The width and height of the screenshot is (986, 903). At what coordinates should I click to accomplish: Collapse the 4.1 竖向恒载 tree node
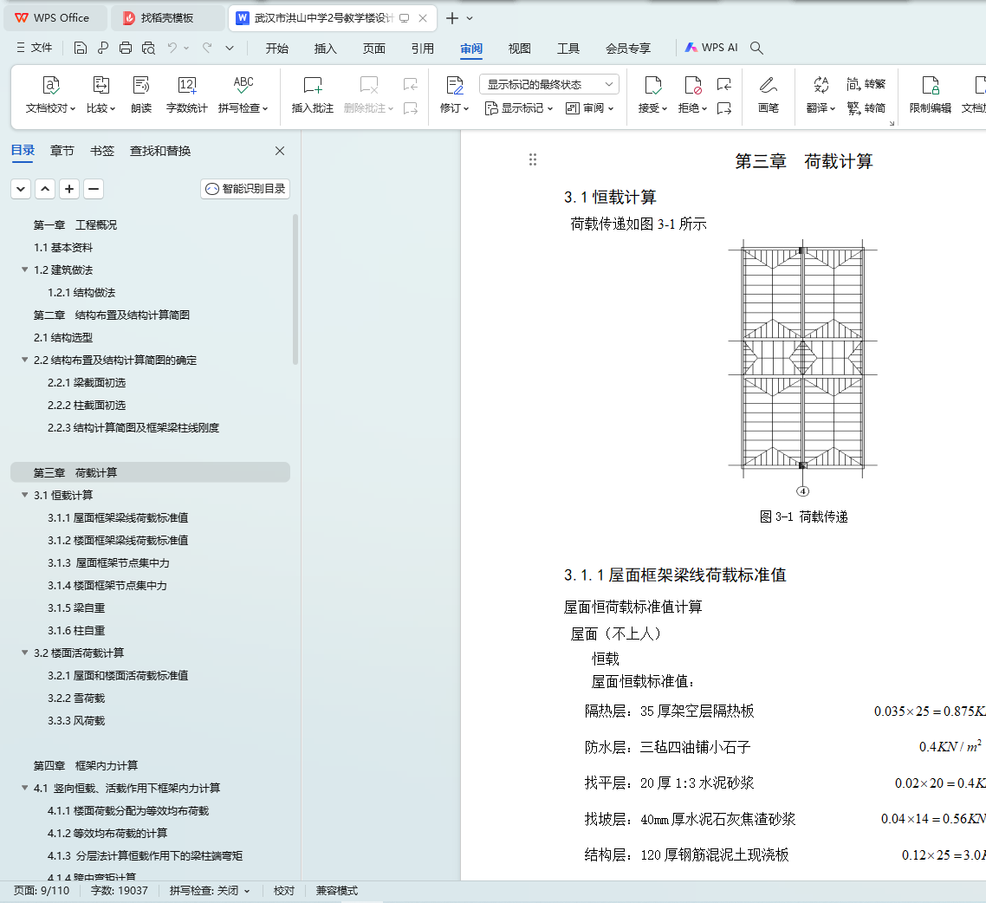click(x=24, y=788)
